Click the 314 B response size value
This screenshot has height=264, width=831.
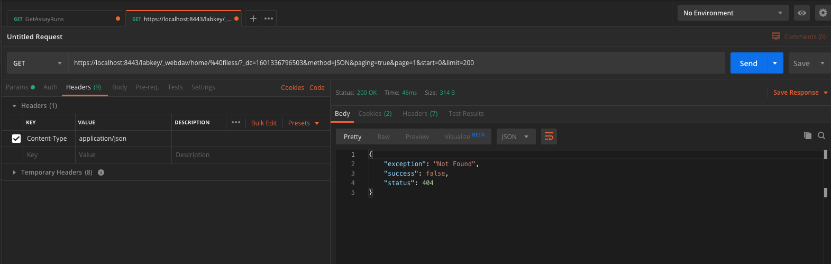[x=448, y=93]
